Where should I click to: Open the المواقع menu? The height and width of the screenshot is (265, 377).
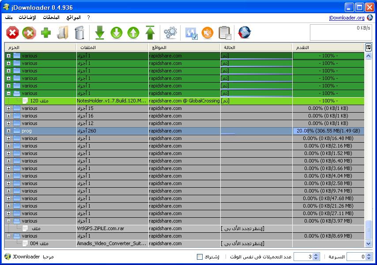[73, 17]
